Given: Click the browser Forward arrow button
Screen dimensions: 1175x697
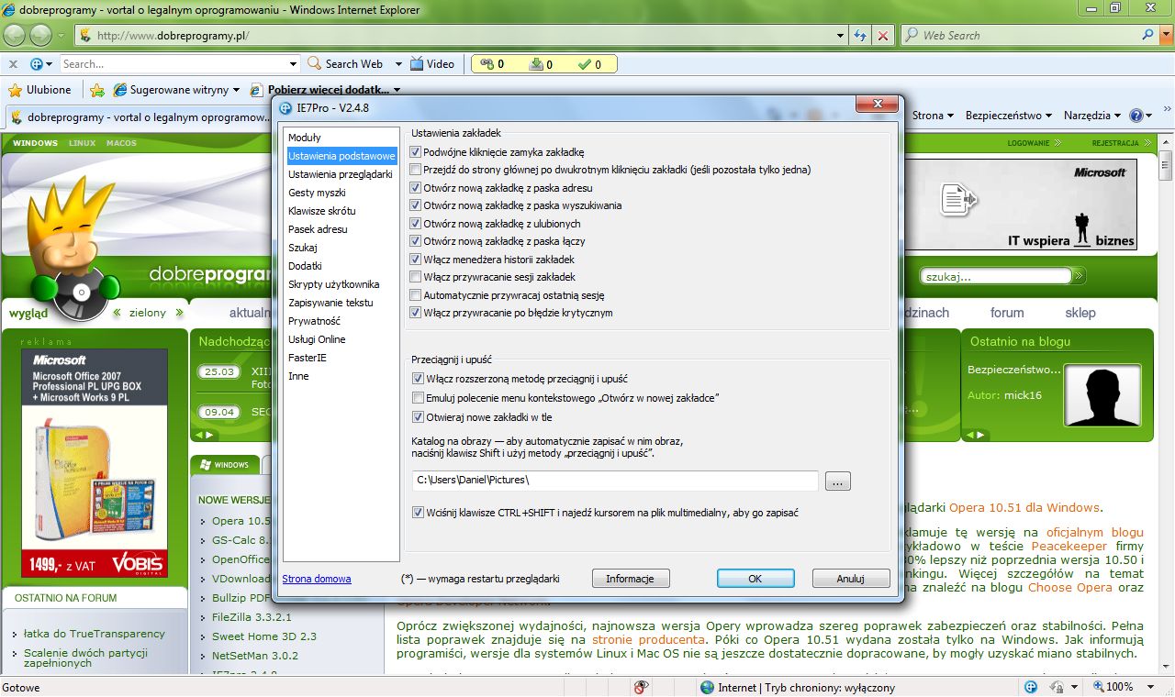Looking at the screenshot, I should pos(40,36).
